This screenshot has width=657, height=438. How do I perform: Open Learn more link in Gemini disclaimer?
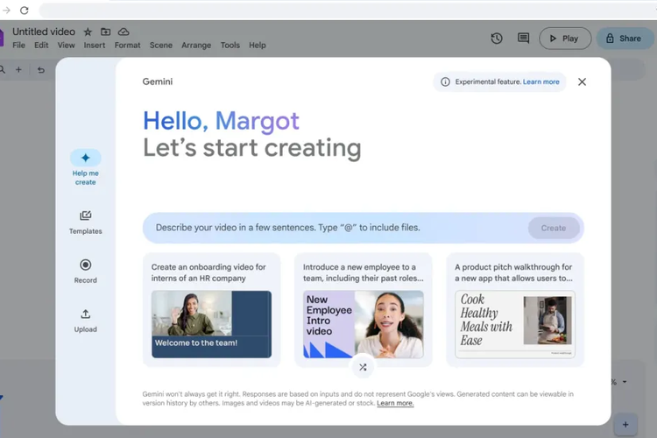[x=395, y=403]
